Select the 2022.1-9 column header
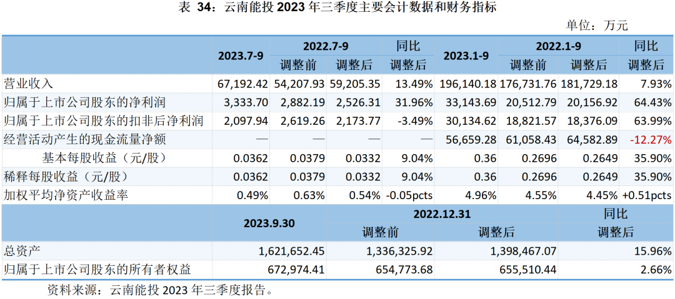Viewport: 675px width, 299px height. 558,46
